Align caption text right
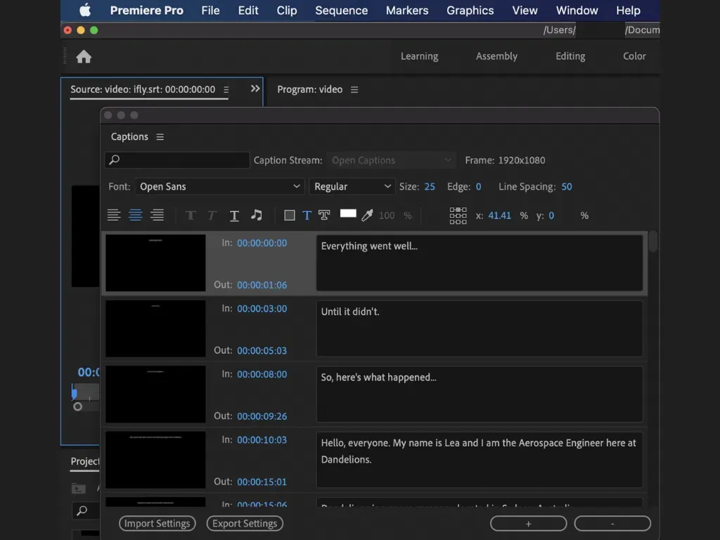720x540 pixels. (157, 215)
